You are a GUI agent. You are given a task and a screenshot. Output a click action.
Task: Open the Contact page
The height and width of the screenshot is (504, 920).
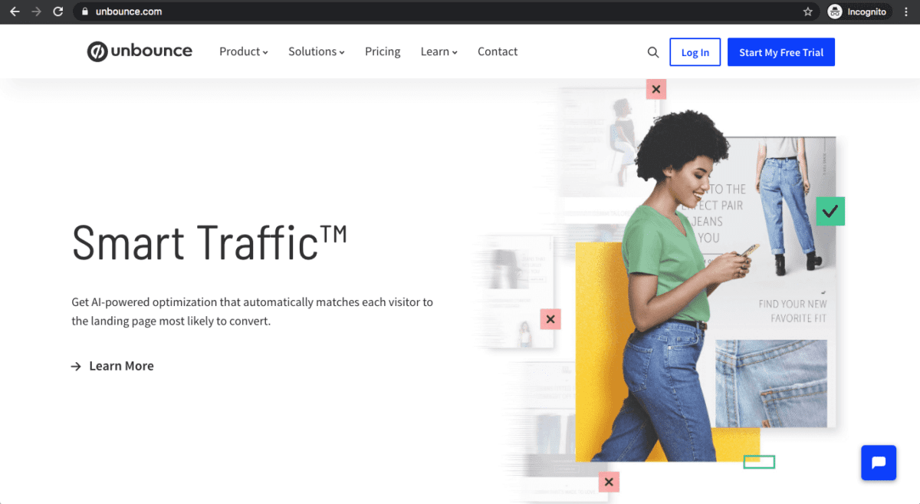[497, 51]
